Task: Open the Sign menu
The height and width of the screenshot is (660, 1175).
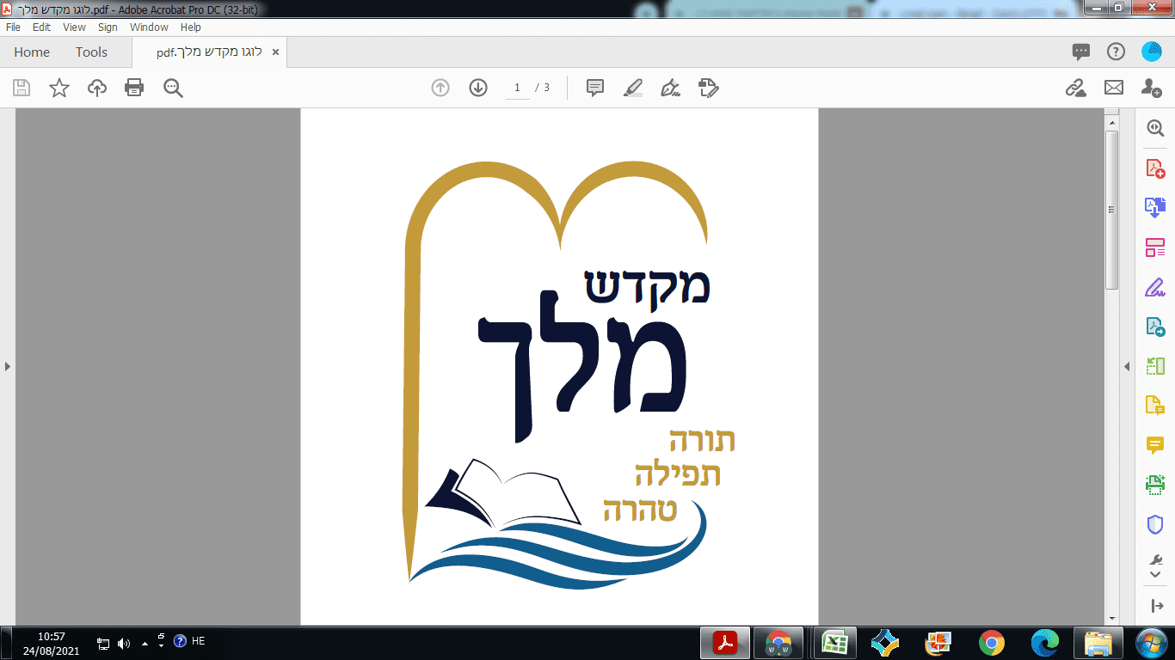Action: click(108, 27)
